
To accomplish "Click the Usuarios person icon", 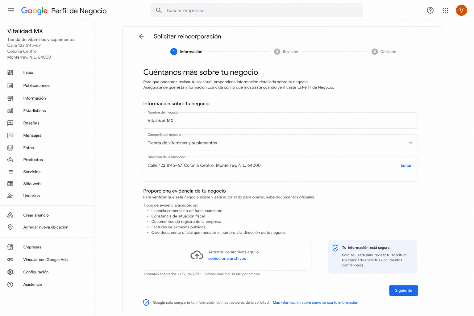I will [10, 196].
